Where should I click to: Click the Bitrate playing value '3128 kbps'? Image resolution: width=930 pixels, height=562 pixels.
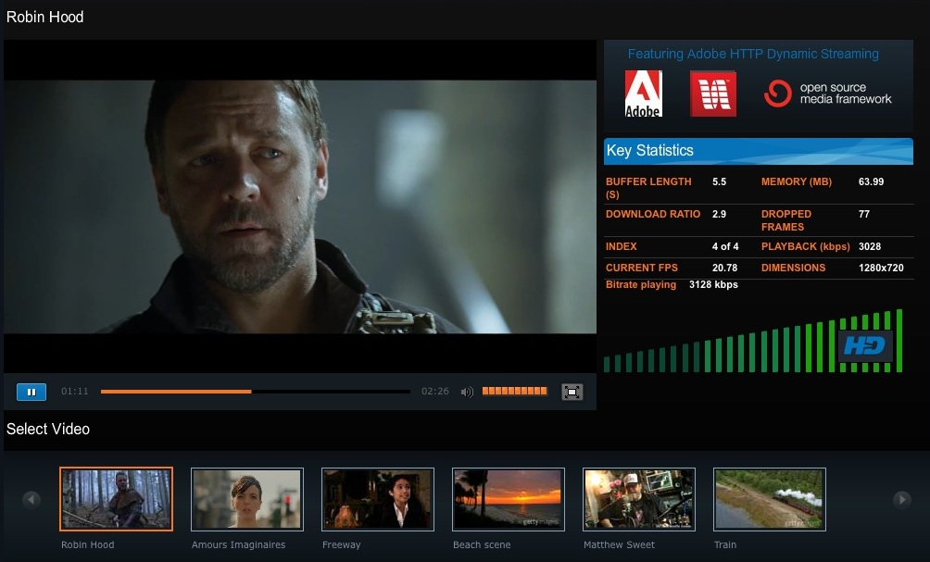point(713,284)
